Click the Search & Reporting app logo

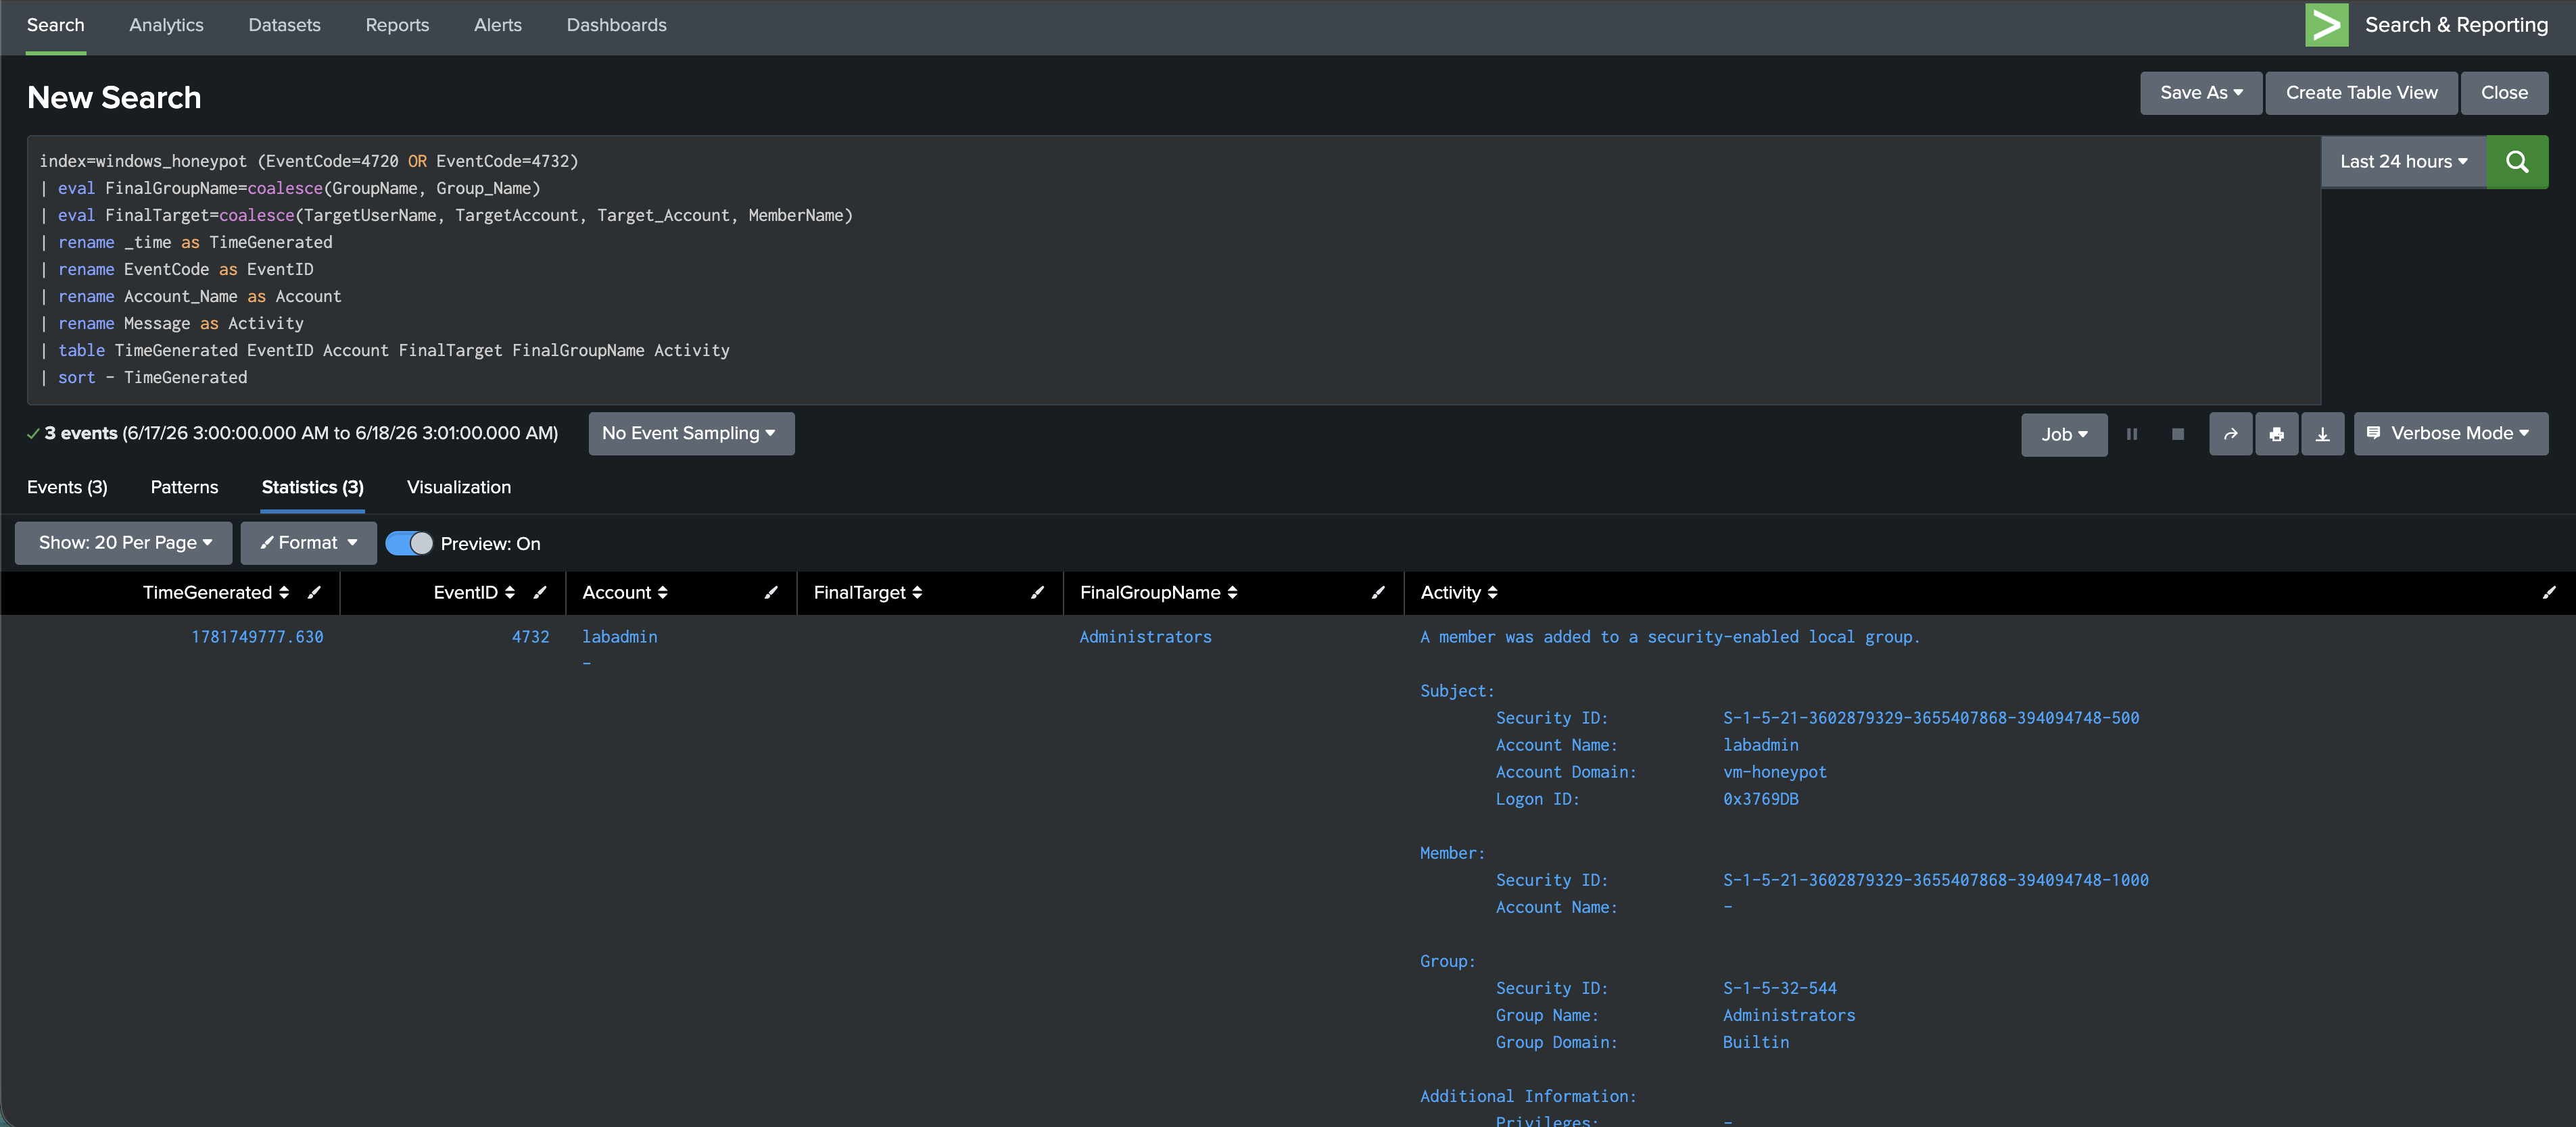[x=2326, y=25]
